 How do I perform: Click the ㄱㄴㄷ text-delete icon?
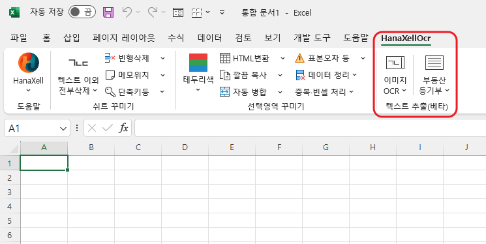(78, 63)
